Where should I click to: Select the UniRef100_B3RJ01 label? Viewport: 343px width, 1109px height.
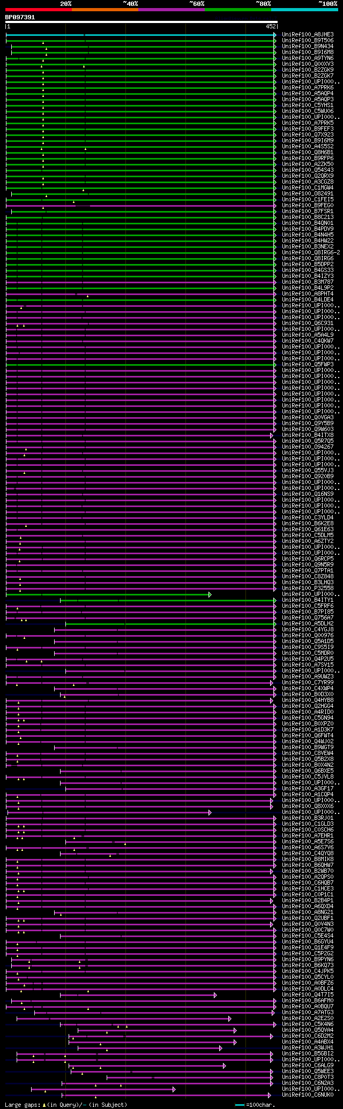(x=308, y=818)
